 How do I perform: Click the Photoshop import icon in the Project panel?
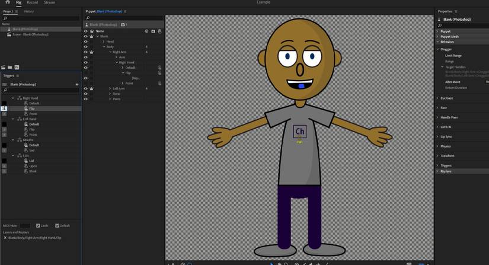click(17, 68)
